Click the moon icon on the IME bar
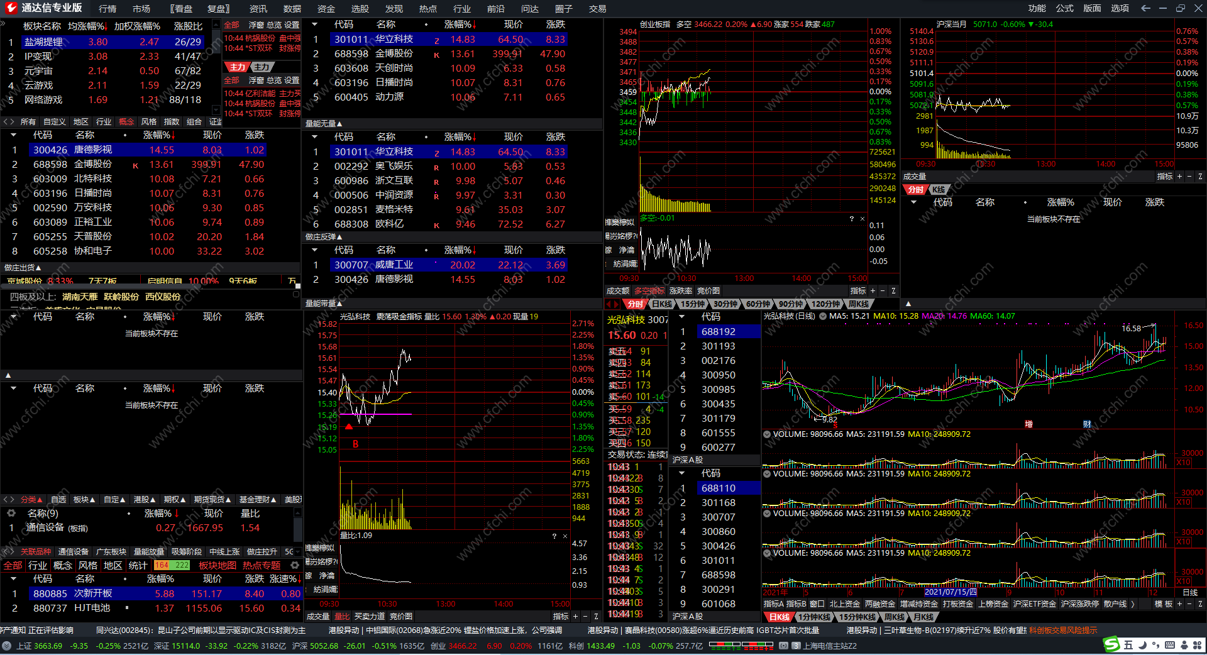Screen dimensions: 1207x655 [x=1142, y=645]
